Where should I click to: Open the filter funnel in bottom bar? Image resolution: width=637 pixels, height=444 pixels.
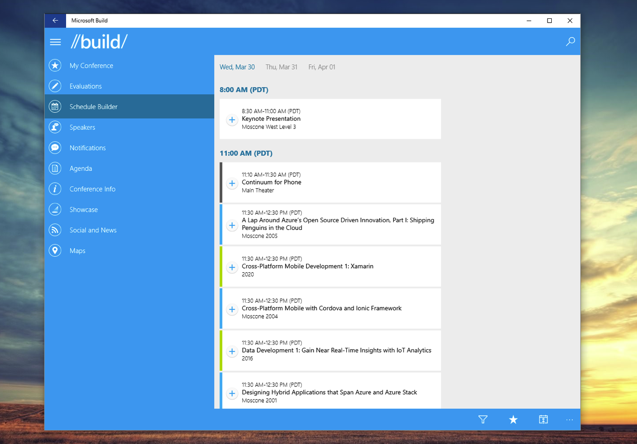tap(483, 420)
